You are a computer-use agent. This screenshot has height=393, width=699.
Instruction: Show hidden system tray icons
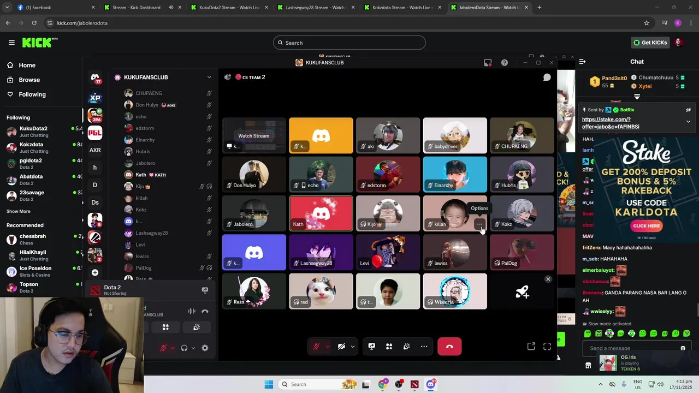coord(601,384)
